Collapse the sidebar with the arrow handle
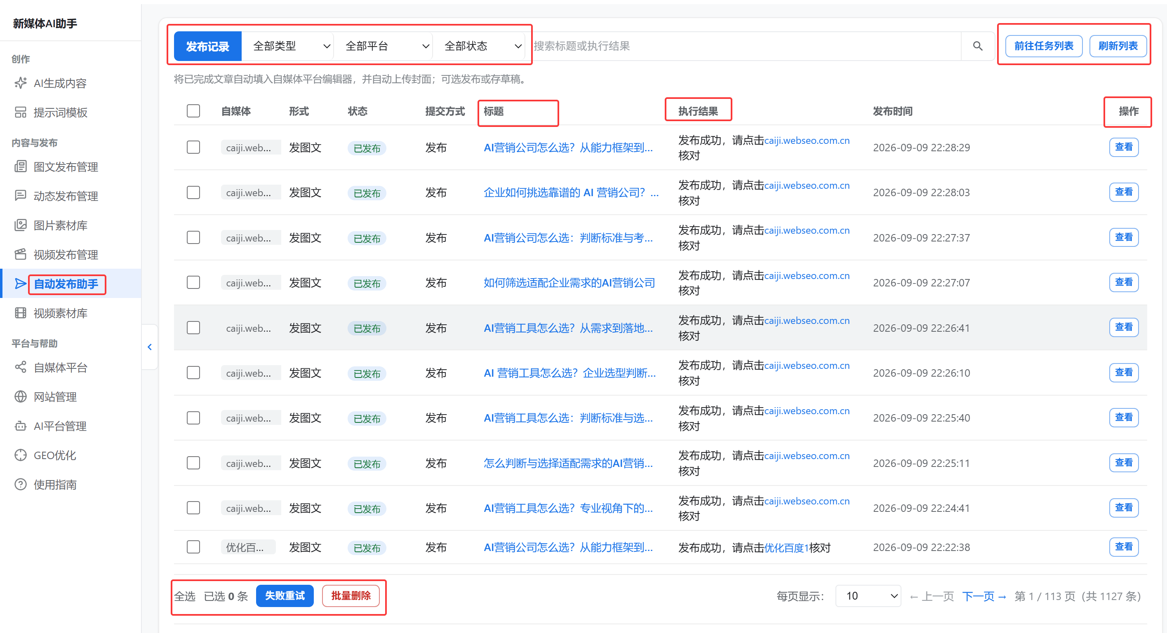The height and width of the screenshot is (633, 1167). [x=150, y=347]
